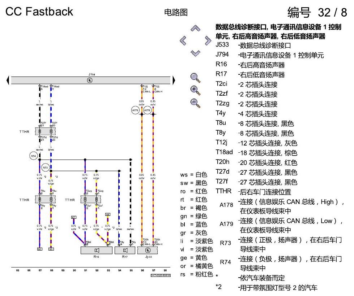Image resolution: width=354 pixels, height=296 pixels.
Task: Zoom out with the minus magnifier
Action: point(195,103)
